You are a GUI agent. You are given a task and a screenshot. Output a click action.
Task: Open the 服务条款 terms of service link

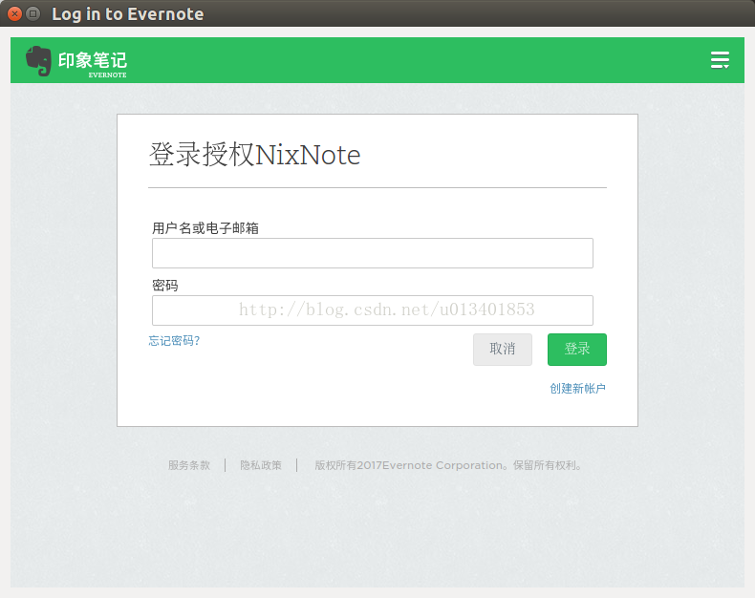189,465
